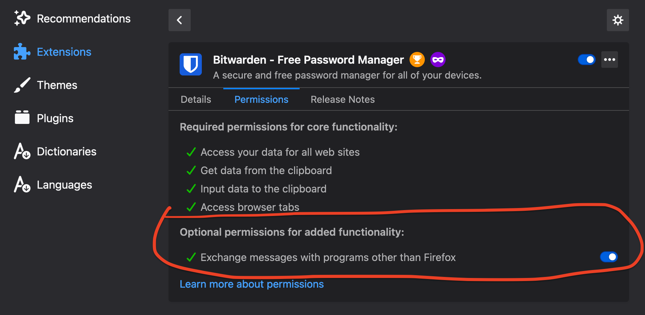
Task: Select the Themes sidebar icon
Action: pyautogui.click(x=21, y=85)
